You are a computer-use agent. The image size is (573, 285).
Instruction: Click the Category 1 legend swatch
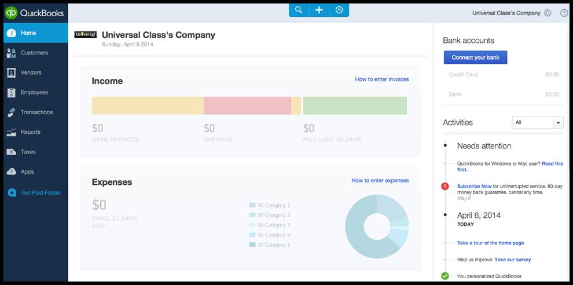pyautogui.click(x=252, y=205)
